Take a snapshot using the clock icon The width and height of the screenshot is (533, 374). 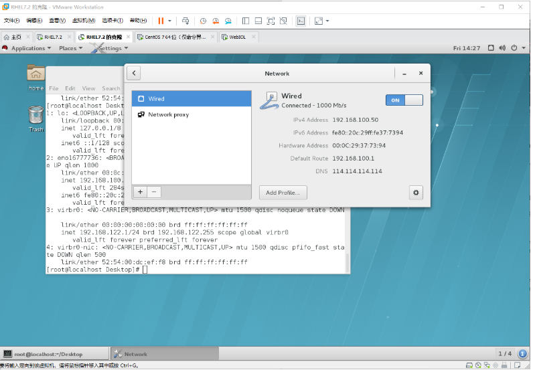[x=203, y=21]
